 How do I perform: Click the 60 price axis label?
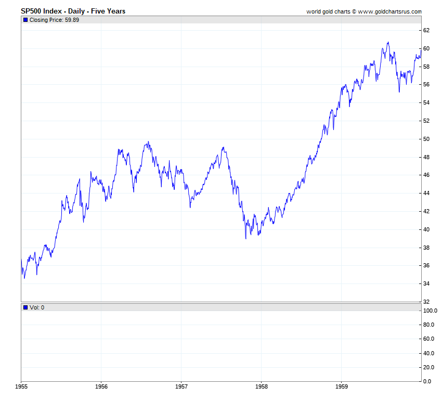pyautogui.click(x=426, y=48)
